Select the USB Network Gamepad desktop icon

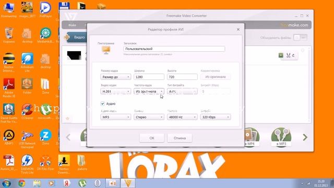pyautogui.click(x=27, y=139)
